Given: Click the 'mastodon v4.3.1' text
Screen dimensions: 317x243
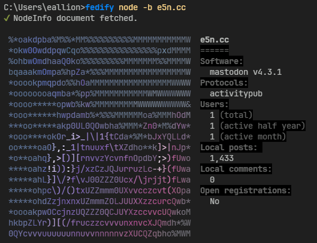Looking at the screenshot, I should (246, 72).
